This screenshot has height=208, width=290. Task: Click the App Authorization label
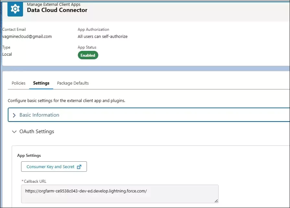pos(93,29)
